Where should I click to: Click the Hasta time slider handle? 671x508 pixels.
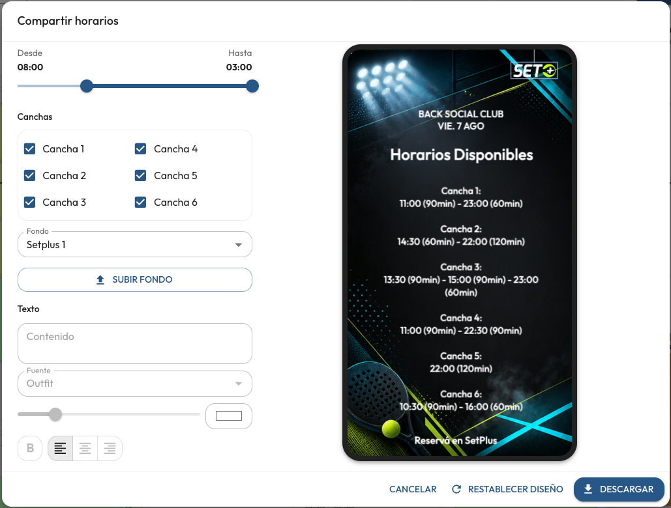(252, 86)
